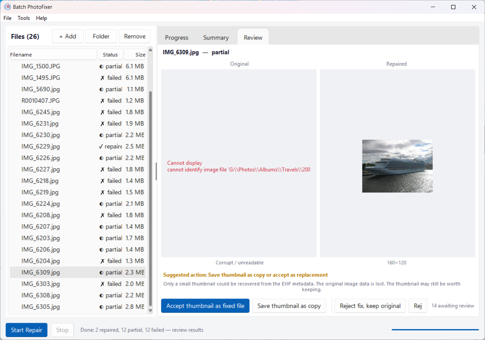The image size is (485, 340).
Task: Click the partial status icon on IMG_6305.jpg
Action: [x=102, y=307]
